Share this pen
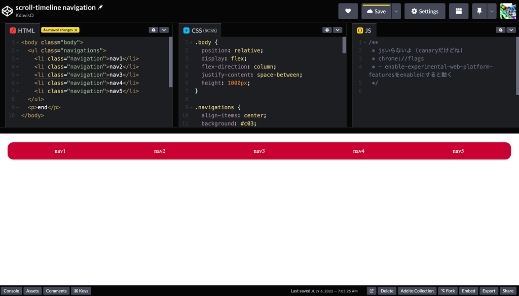Screen dimensions: 519x296 pos(508,291)
